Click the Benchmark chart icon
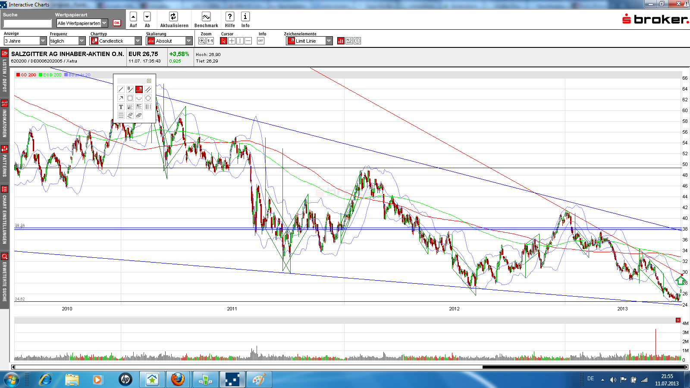This screenshot has height=388, width=690. [x=206, y=17]
